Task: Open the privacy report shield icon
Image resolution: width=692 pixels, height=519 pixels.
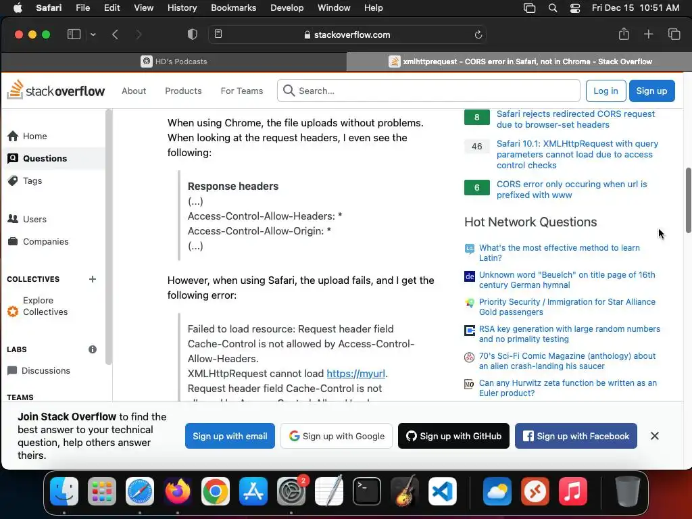Action: (193, 34)
